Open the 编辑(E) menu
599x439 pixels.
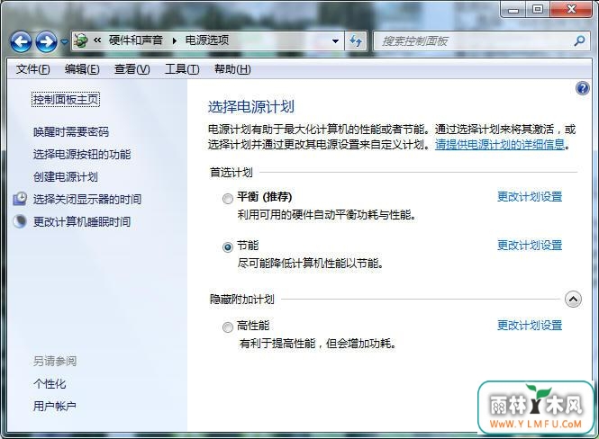pyautogui.click(x=82, y=69)
